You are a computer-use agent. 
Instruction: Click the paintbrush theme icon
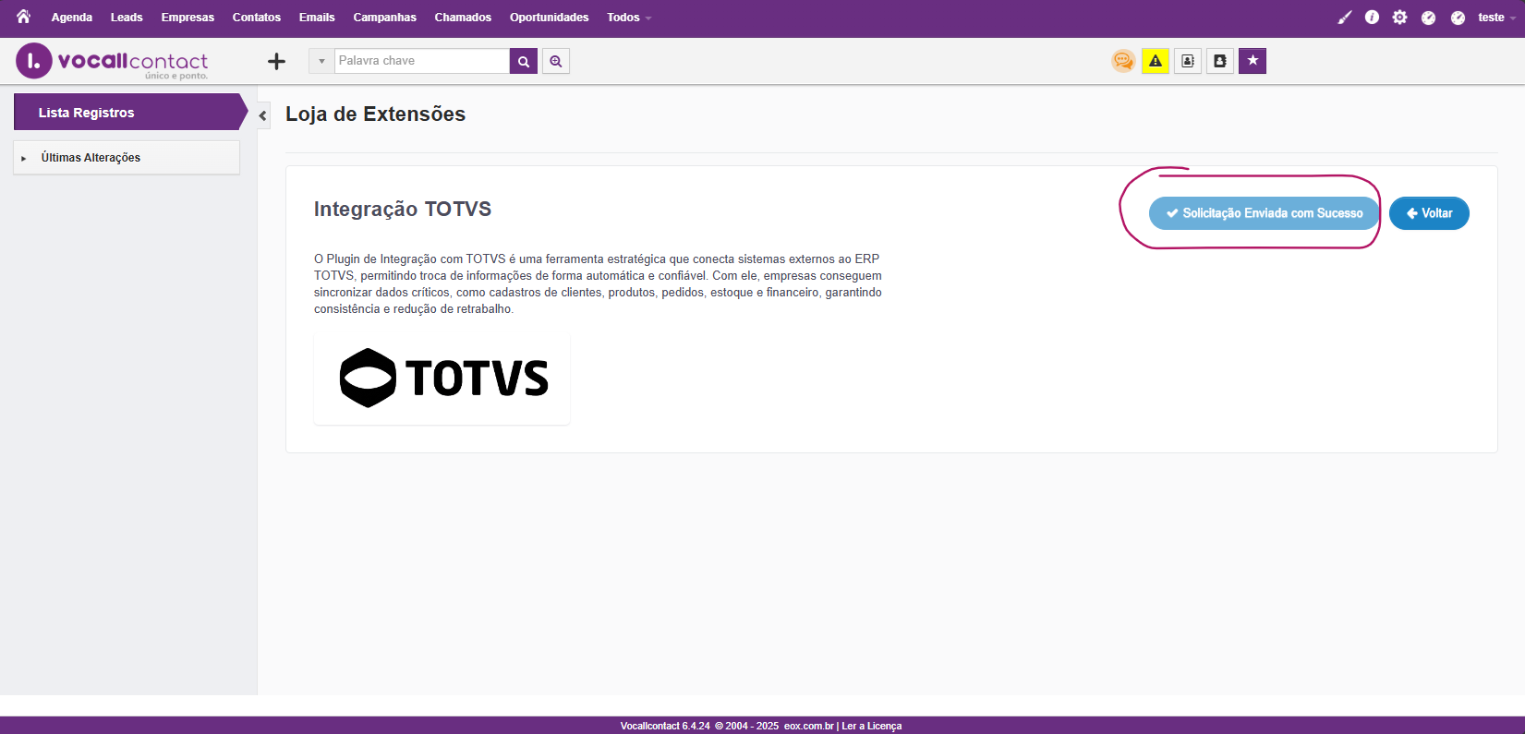1344,18
